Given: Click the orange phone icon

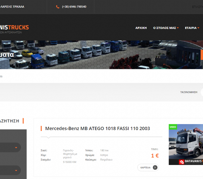Looking at the screenshot, I should pos(58,7).
